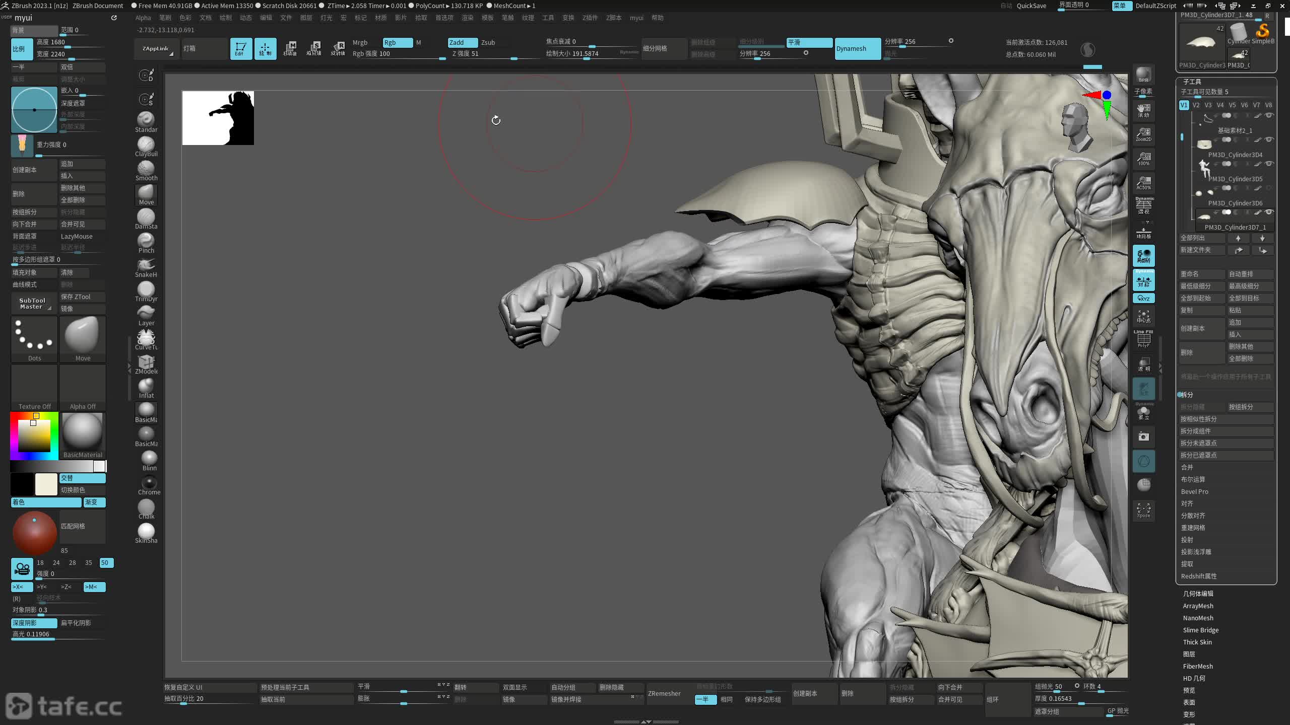Open the Alpha menu

tap(143, 18)
